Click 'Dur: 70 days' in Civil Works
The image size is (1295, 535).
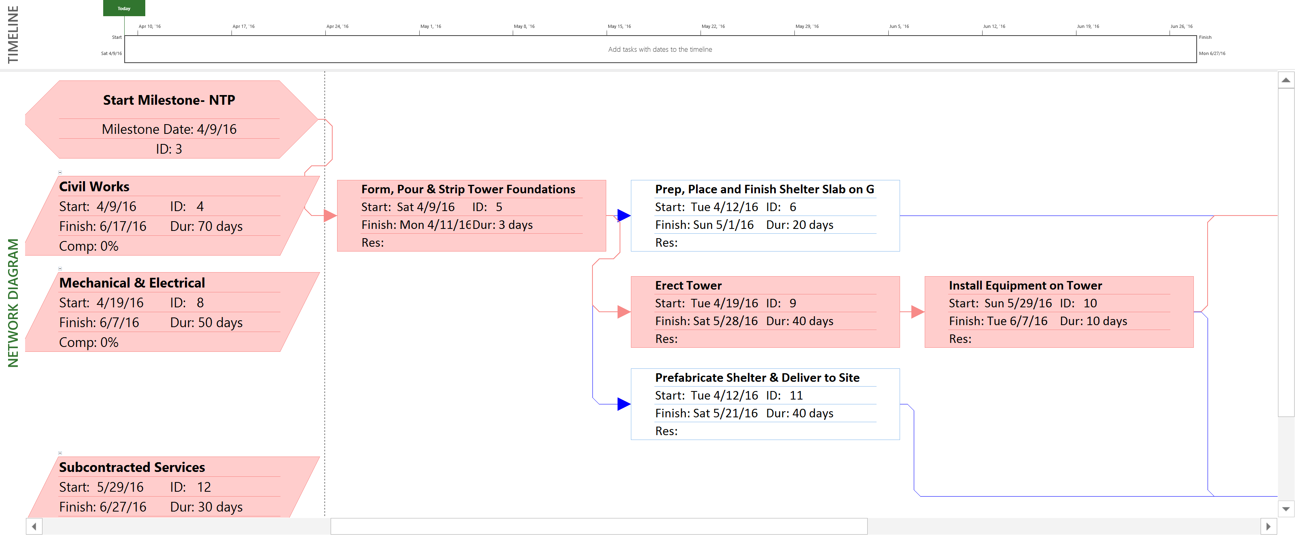206,226
